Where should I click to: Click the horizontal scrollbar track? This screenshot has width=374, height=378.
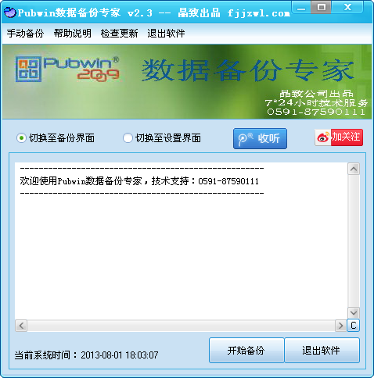point(181,326)
